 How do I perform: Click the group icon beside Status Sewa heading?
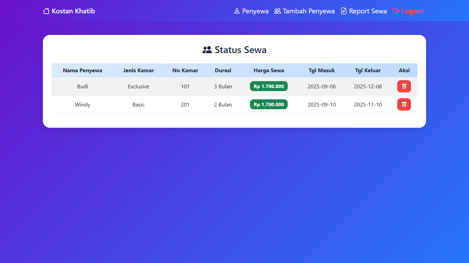[x=207, y=50]
